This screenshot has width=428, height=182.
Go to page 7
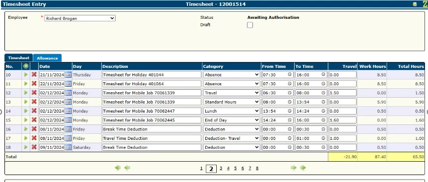coord(250,168)
